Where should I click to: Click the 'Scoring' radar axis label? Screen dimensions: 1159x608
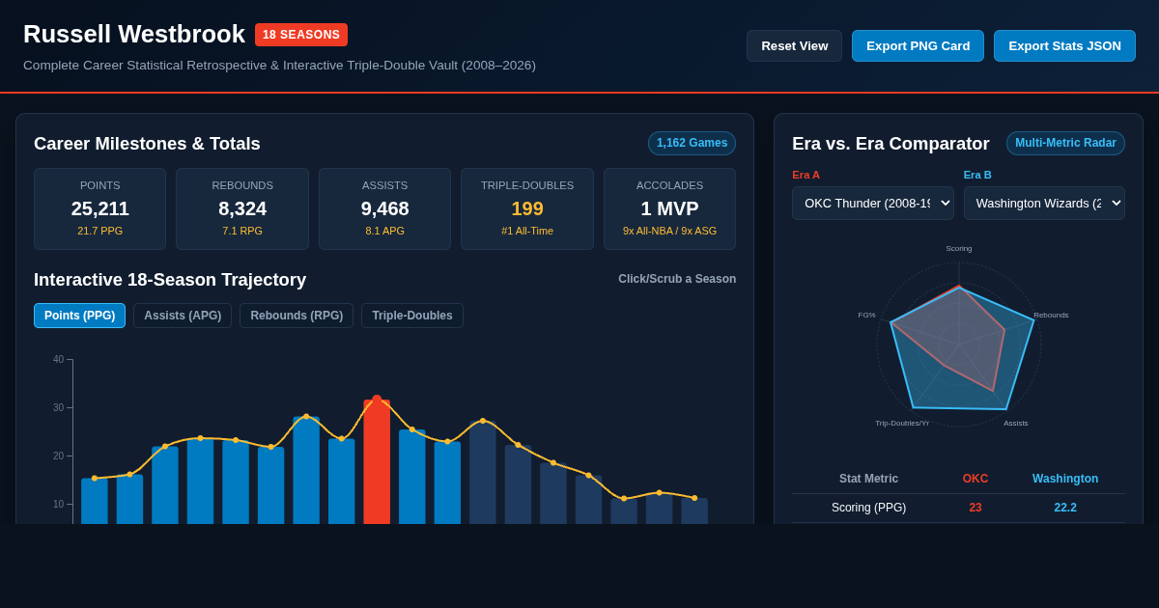[959, 249]
